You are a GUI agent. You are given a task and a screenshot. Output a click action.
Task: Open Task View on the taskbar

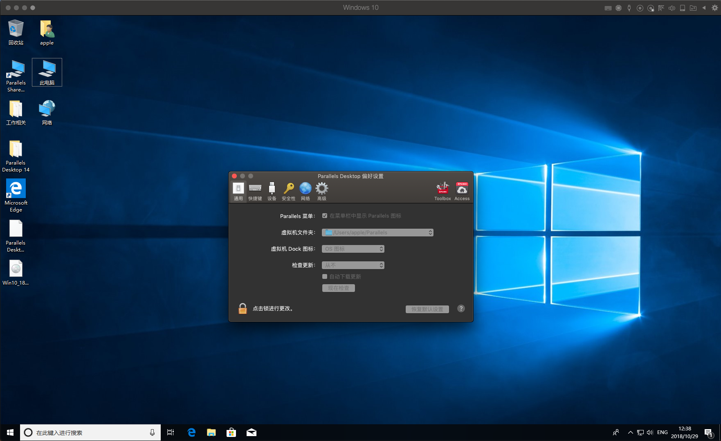pos(171,432)
